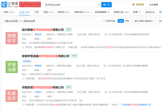Select the 人员 tab
Image resolution: width=162 pixels, height=110 pixels.
(x=36, y=12)
